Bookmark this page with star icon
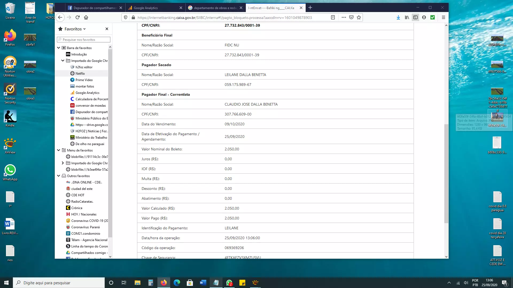The height and width of the screenshot is (288, 513). 359,17
